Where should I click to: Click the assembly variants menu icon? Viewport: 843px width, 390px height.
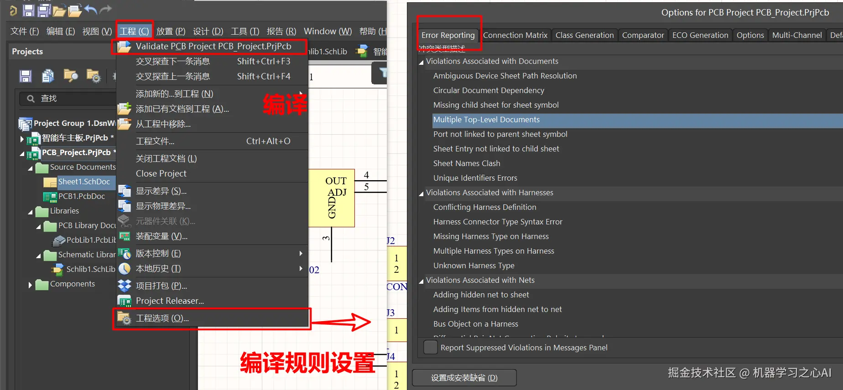tap(125, 236)
